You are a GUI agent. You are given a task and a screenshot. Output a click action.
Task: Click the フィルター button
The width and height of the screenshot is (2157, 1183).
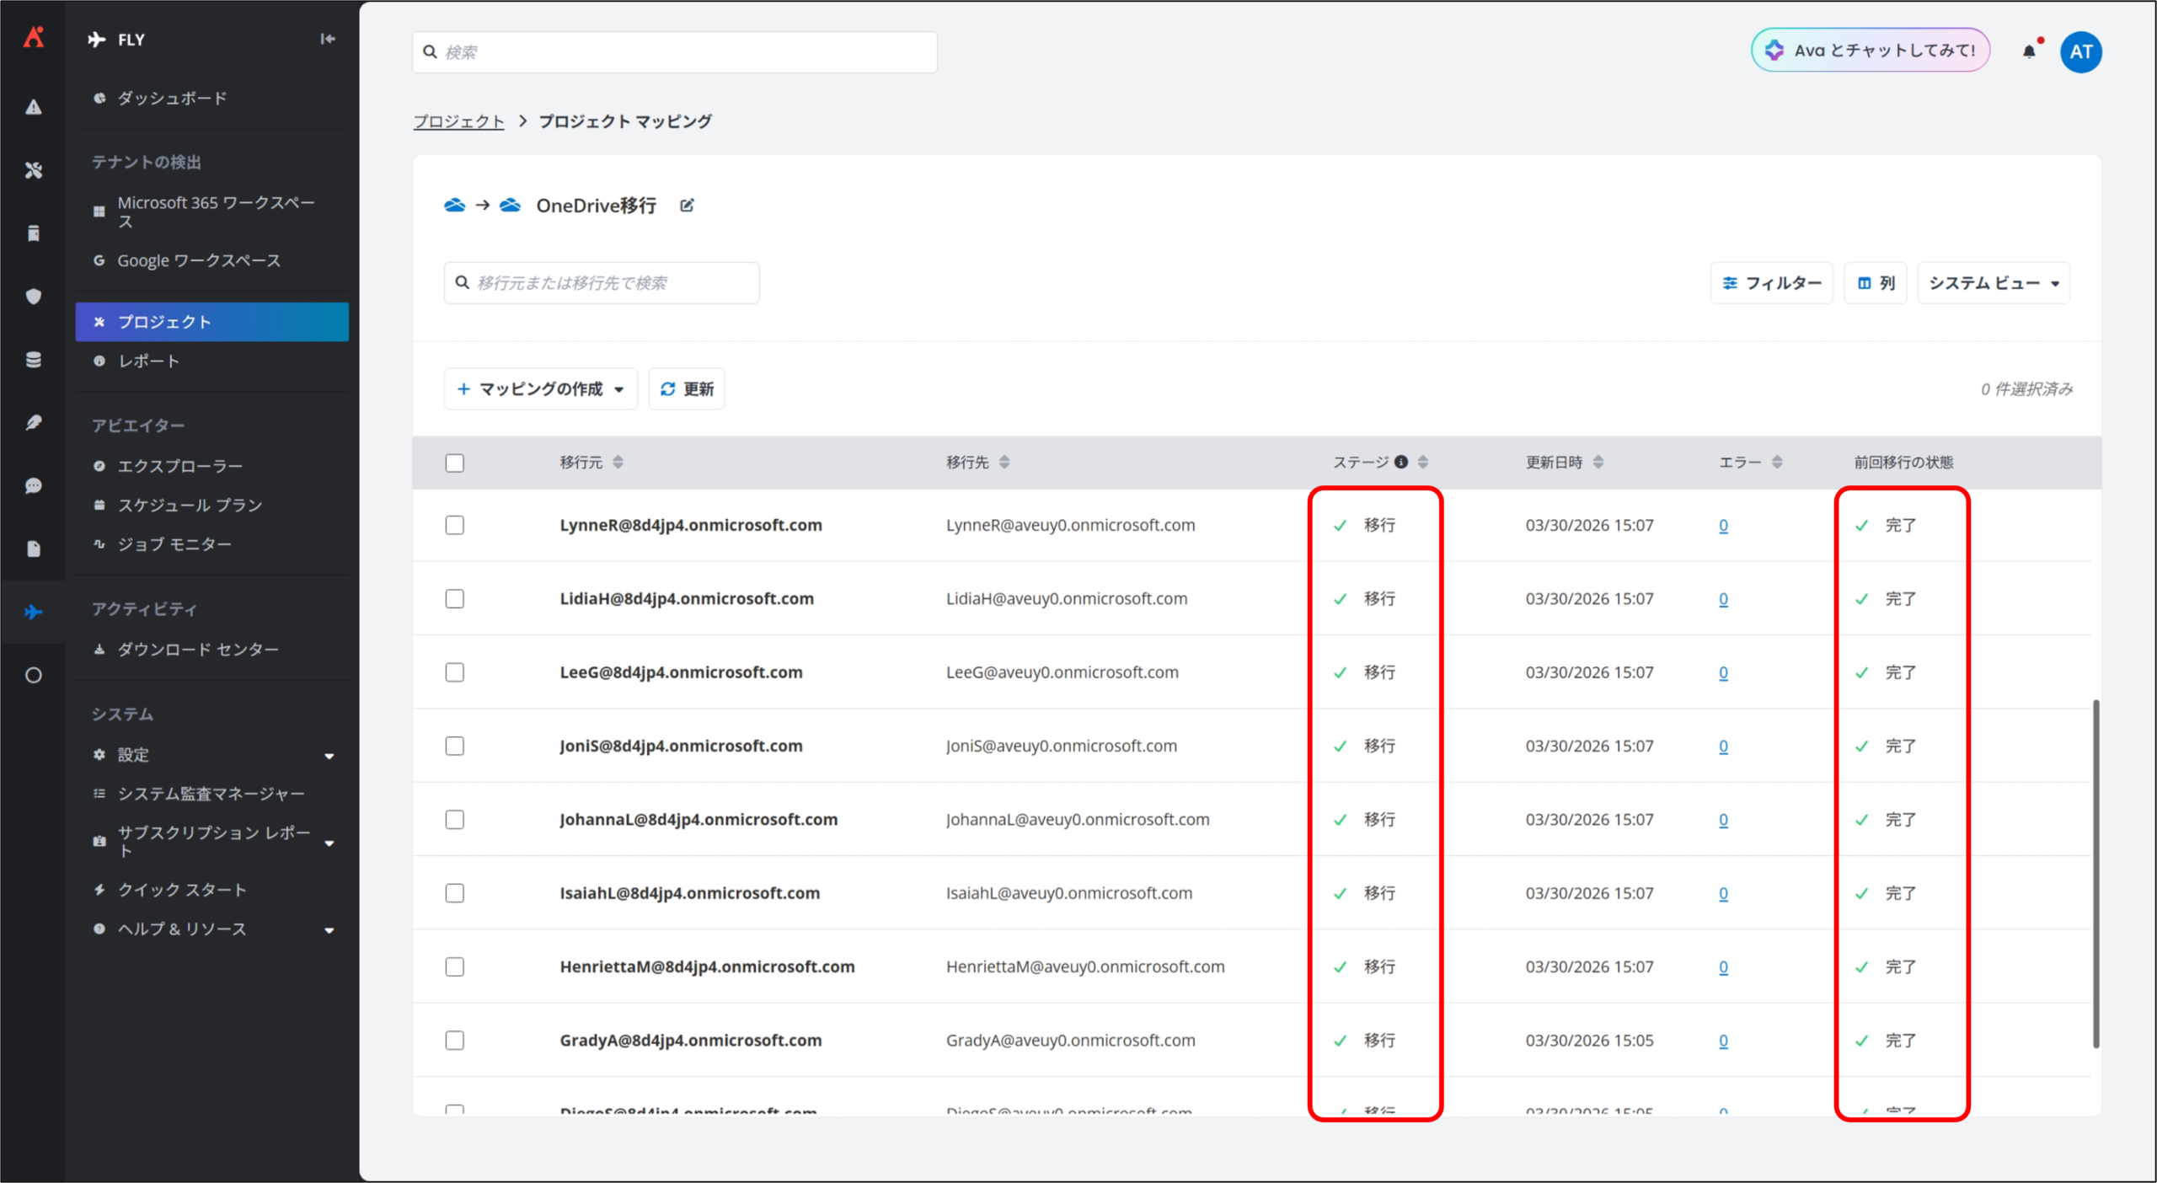(1771, 283)
